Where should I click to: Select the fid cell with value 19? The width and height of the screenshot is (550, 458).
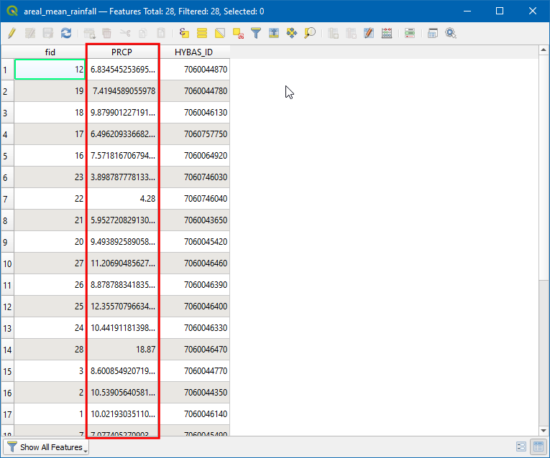[50, 91]
